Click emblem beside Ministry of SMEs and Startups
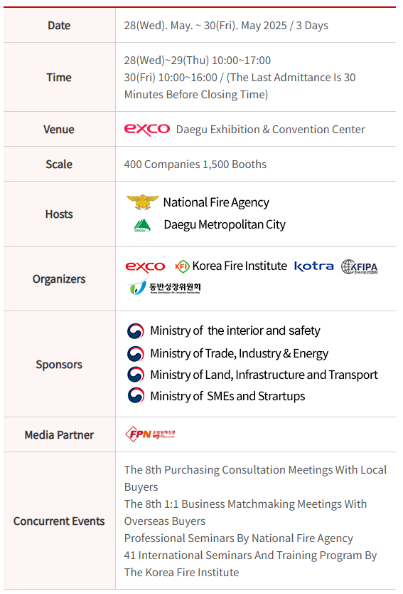403x594 pixels. (x=135, y=395)
